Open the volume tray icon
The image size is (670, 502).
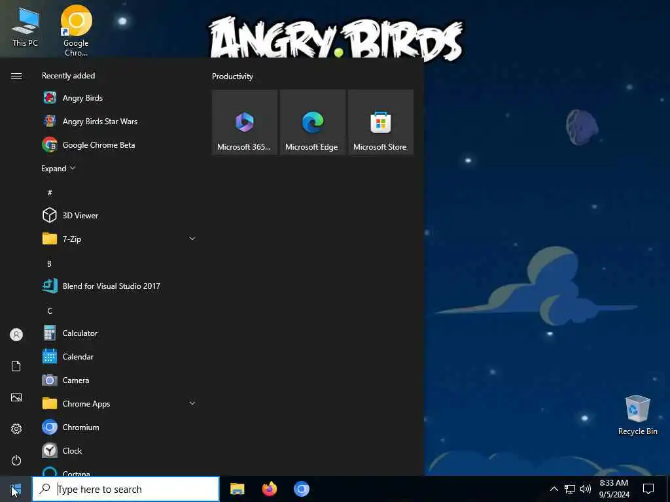coord(586,489)
